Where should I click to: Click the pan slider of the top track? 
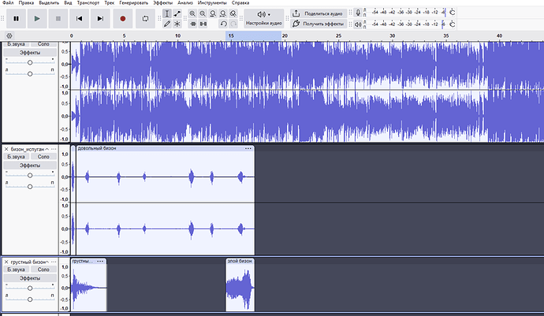pyautogui.click(x=30, y=73)
